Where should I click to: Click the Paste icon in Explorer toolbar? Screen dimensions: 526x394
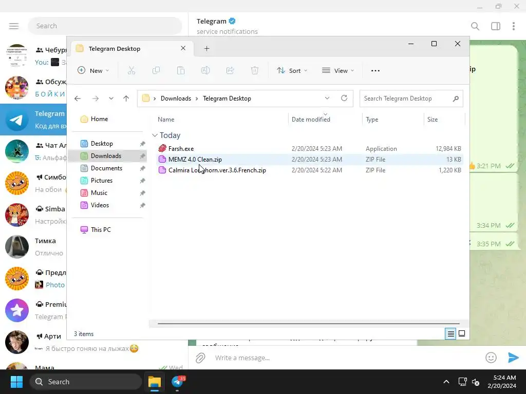coord(181,70)
